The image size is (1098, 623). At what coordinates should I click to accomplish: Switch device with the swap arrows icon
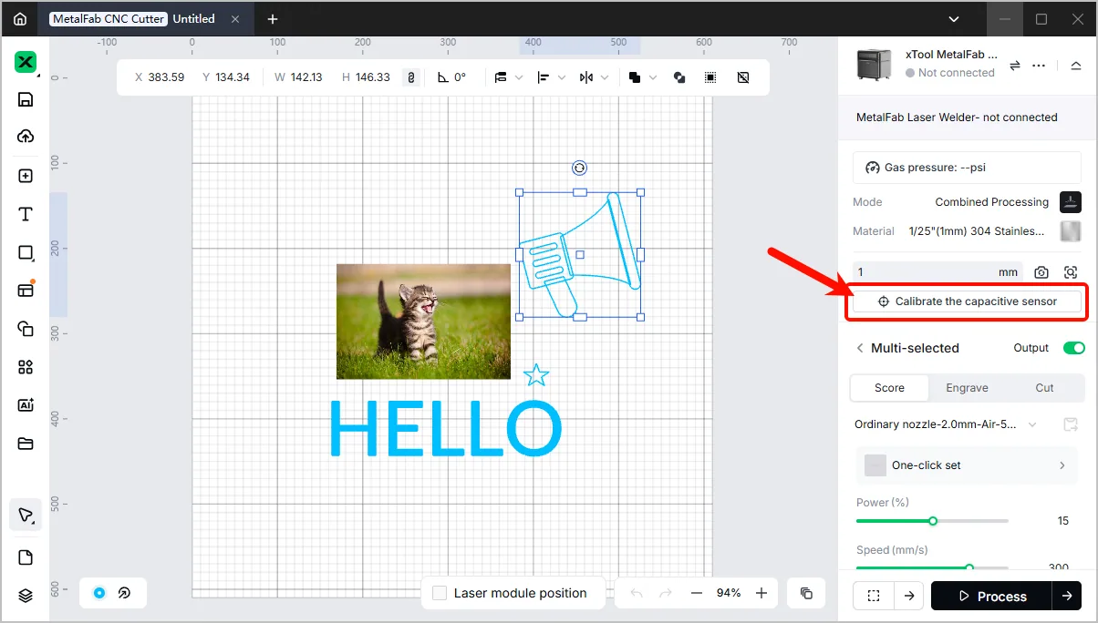[x=1015, y=66]
